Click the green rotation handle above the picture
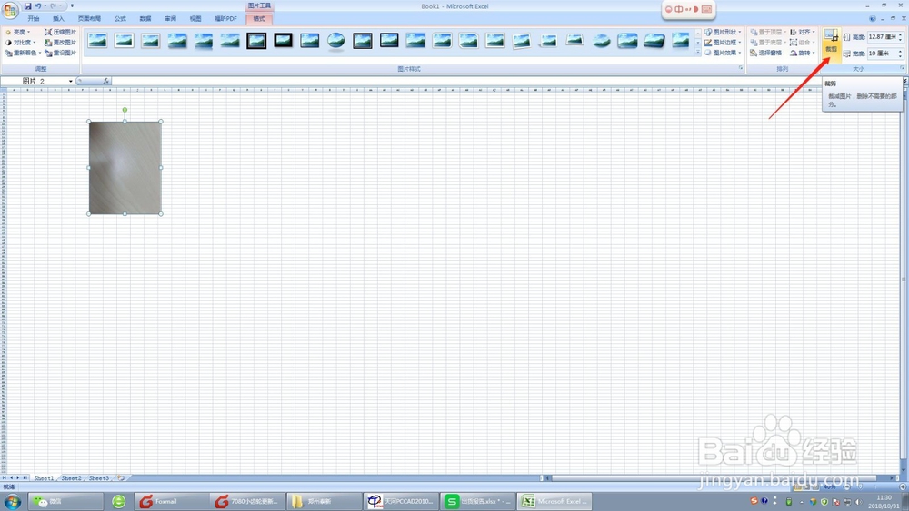 (125, 110)
